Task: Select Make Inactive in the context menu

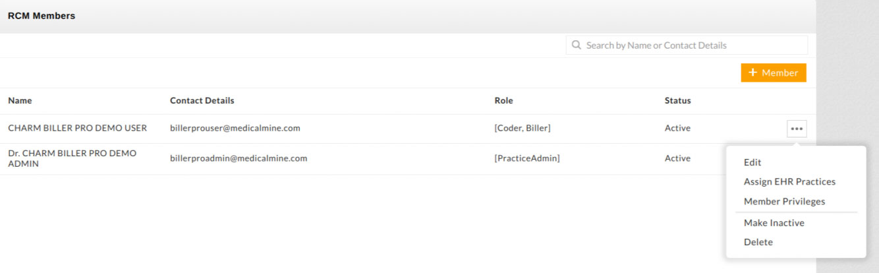Action: tap(774, 223)
